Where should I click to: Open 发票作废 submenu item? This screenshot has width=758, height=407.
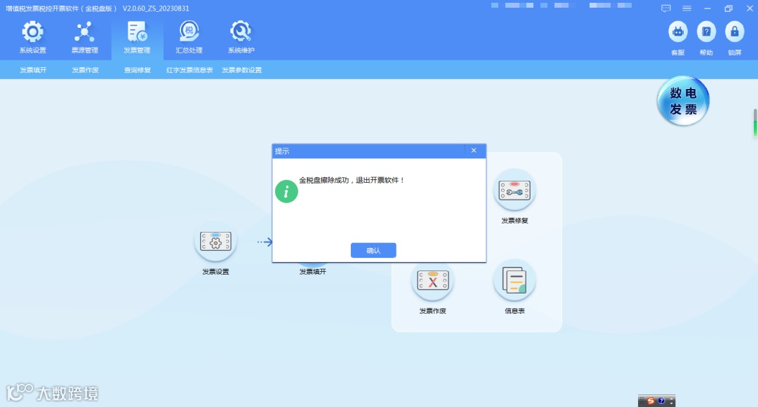point(85,70)
